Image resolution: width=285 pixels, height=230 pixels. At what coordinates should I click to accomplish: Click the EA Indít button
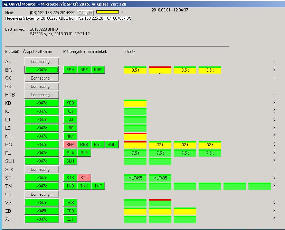(x=86, y=13)
